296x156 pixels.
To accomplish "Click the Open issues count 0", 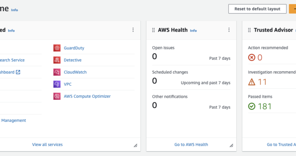I will pos(154,56).
